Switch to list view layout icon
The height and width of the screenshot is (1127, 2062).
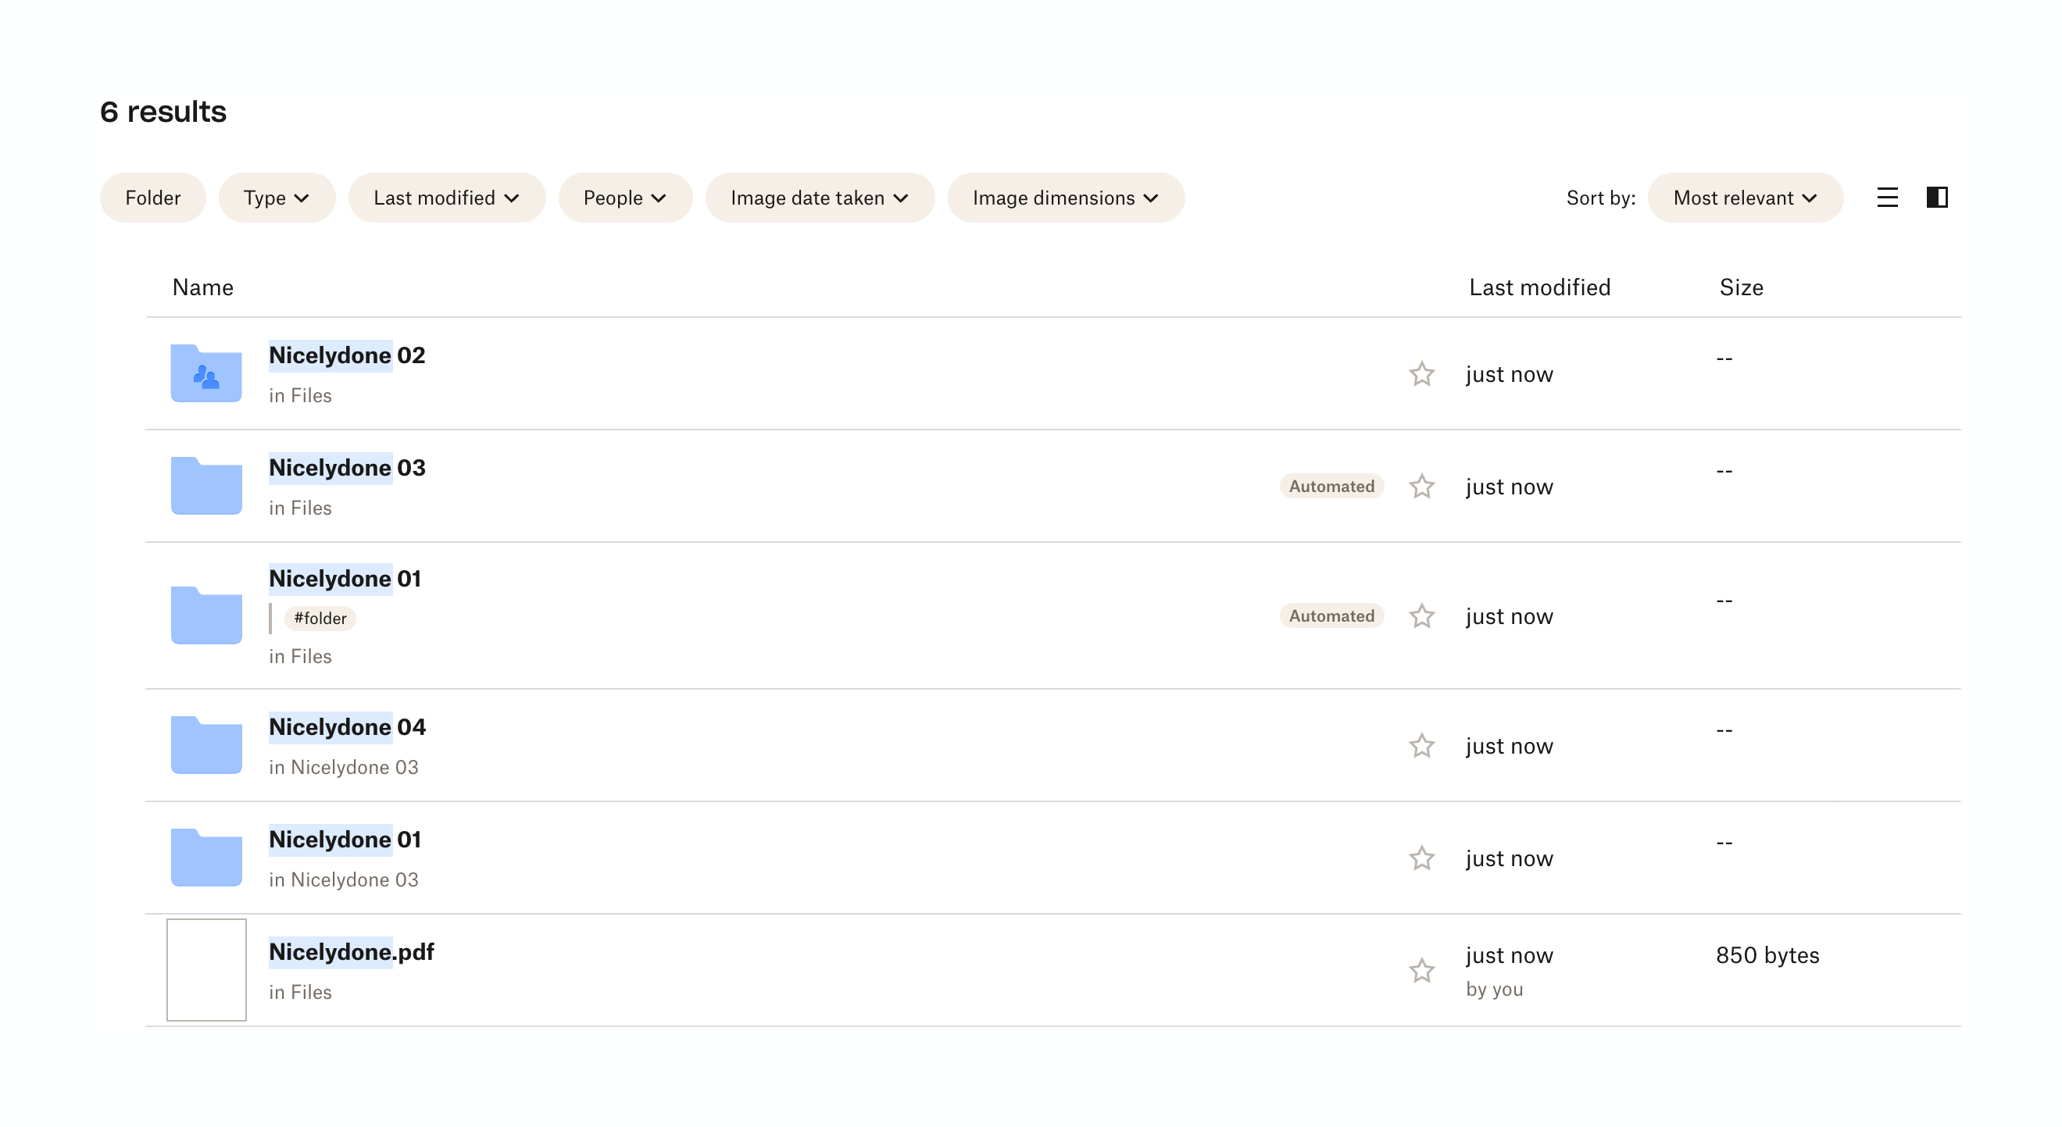coord(1887,198)
